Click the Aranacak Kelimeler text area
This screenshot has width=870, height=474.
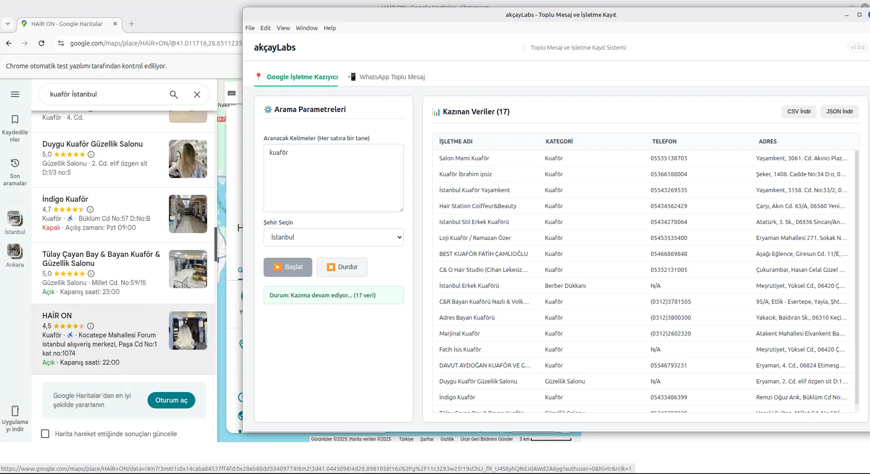tap(333, 178)
